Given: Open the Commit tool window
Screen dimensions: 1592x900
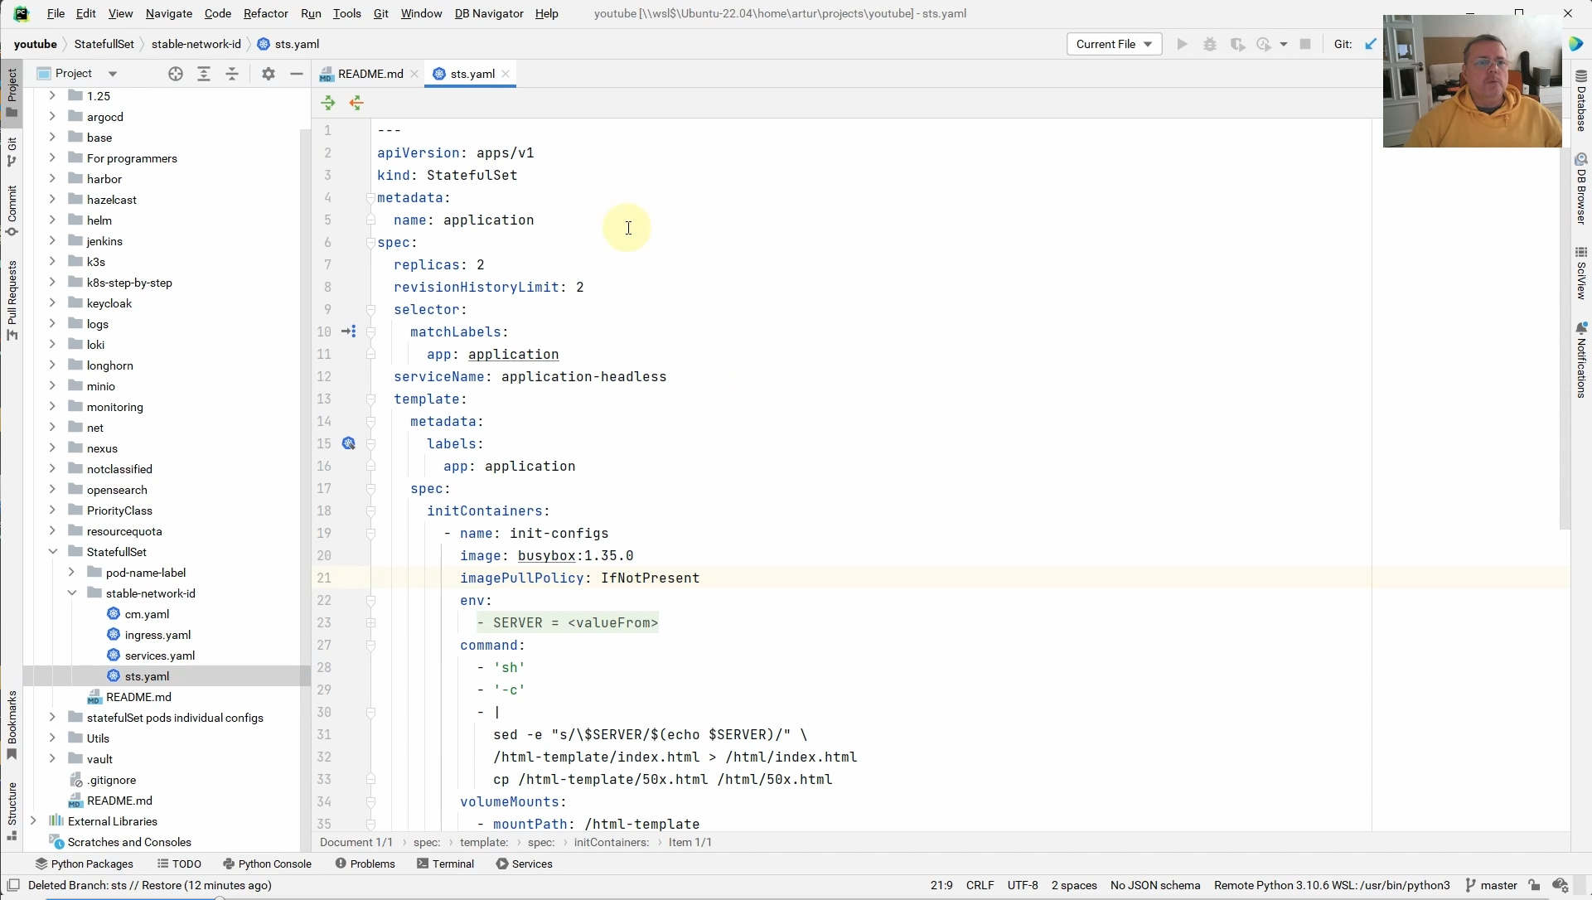Looking at the screenshot, I should [x=12, y=210].
